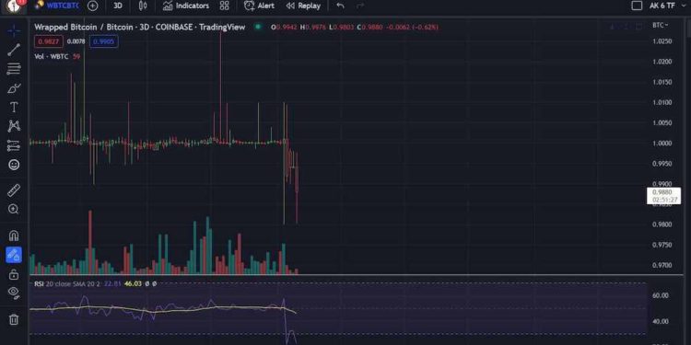Viewport: 691px width, 345px height.
Task: Open the BTC currency selector
Action: click(661, 26)
